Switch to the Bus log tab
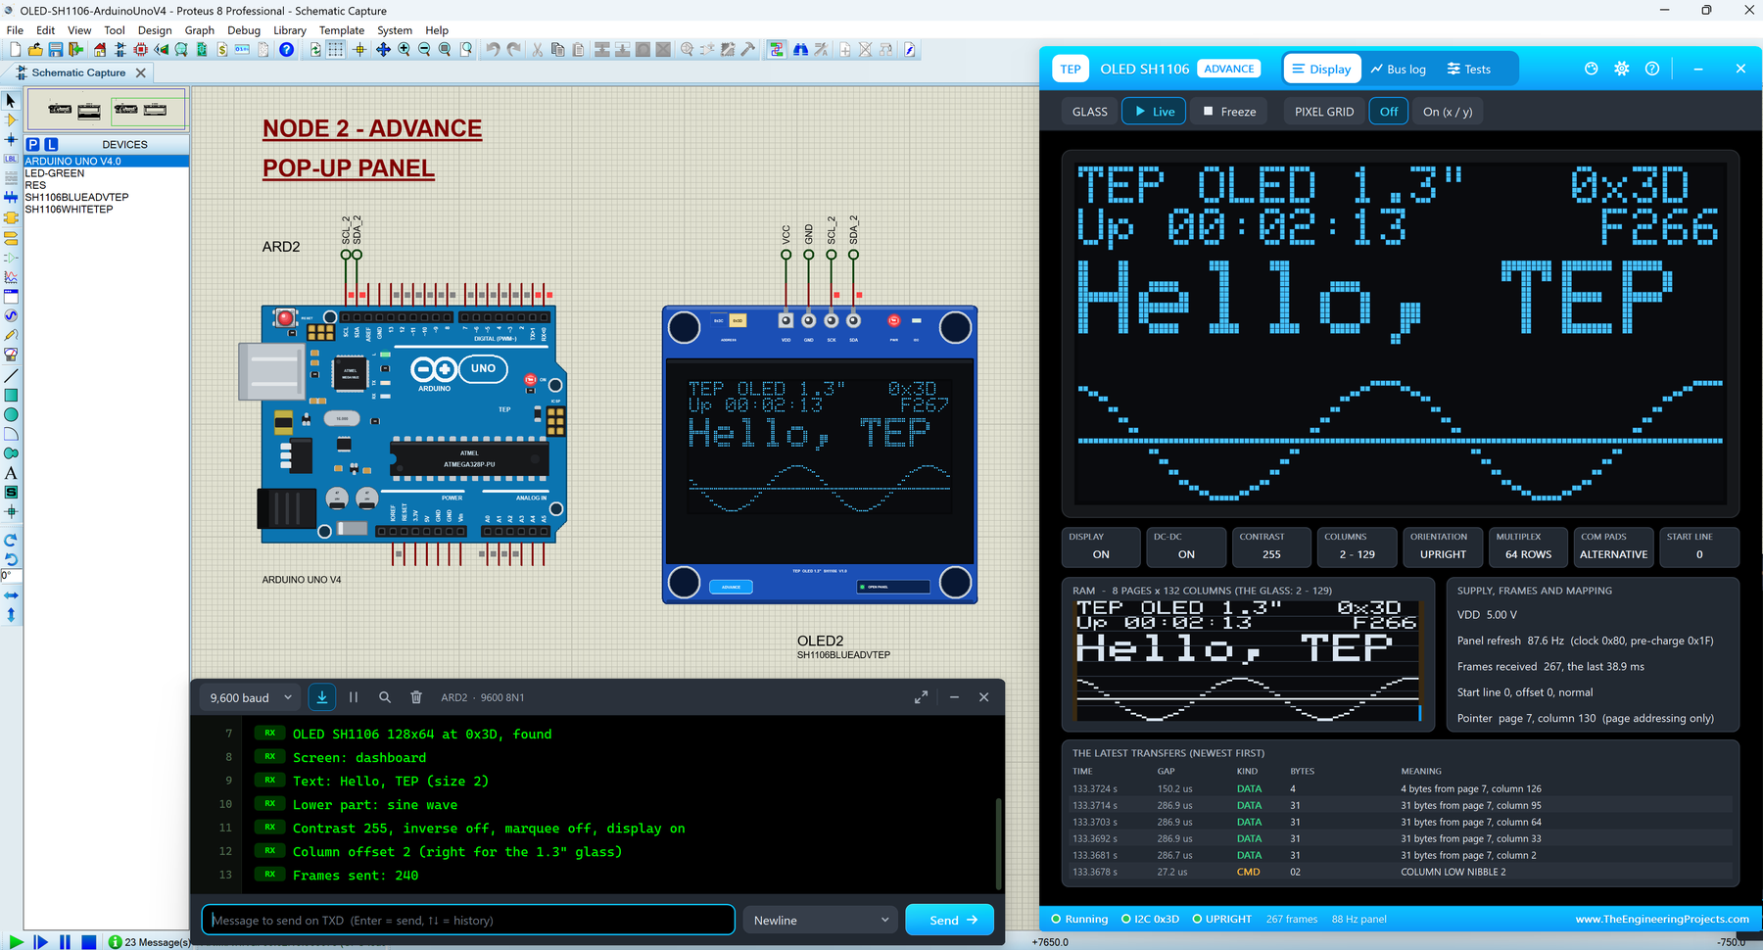This screenshot has width=1763, height=950. tap(1399, 69)
